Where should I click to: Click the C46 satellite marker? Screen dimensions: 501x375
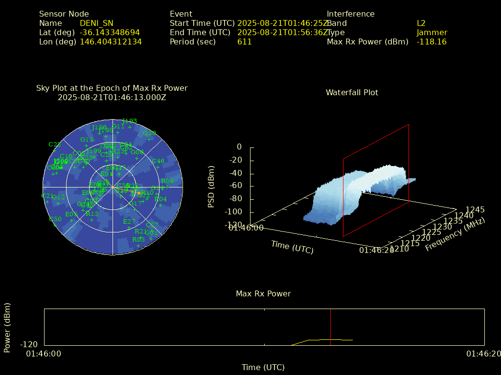point(158,167)
